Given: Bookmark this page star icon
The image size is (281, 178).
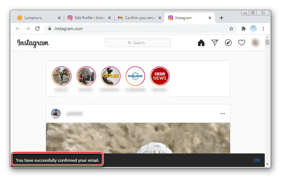Looking at the screenshot, I should (231, 29).
